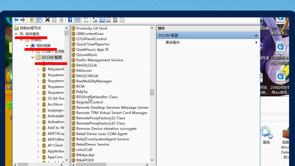Open Help using the question mark icon

tap(70, 20)
